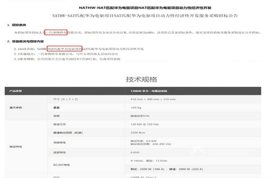Click the 技术规格 heading
Viewport: 268px width, 178px height.
(141, 79)
